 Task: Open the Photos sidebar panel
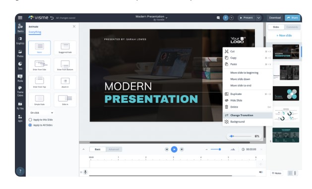coord(20,53)
